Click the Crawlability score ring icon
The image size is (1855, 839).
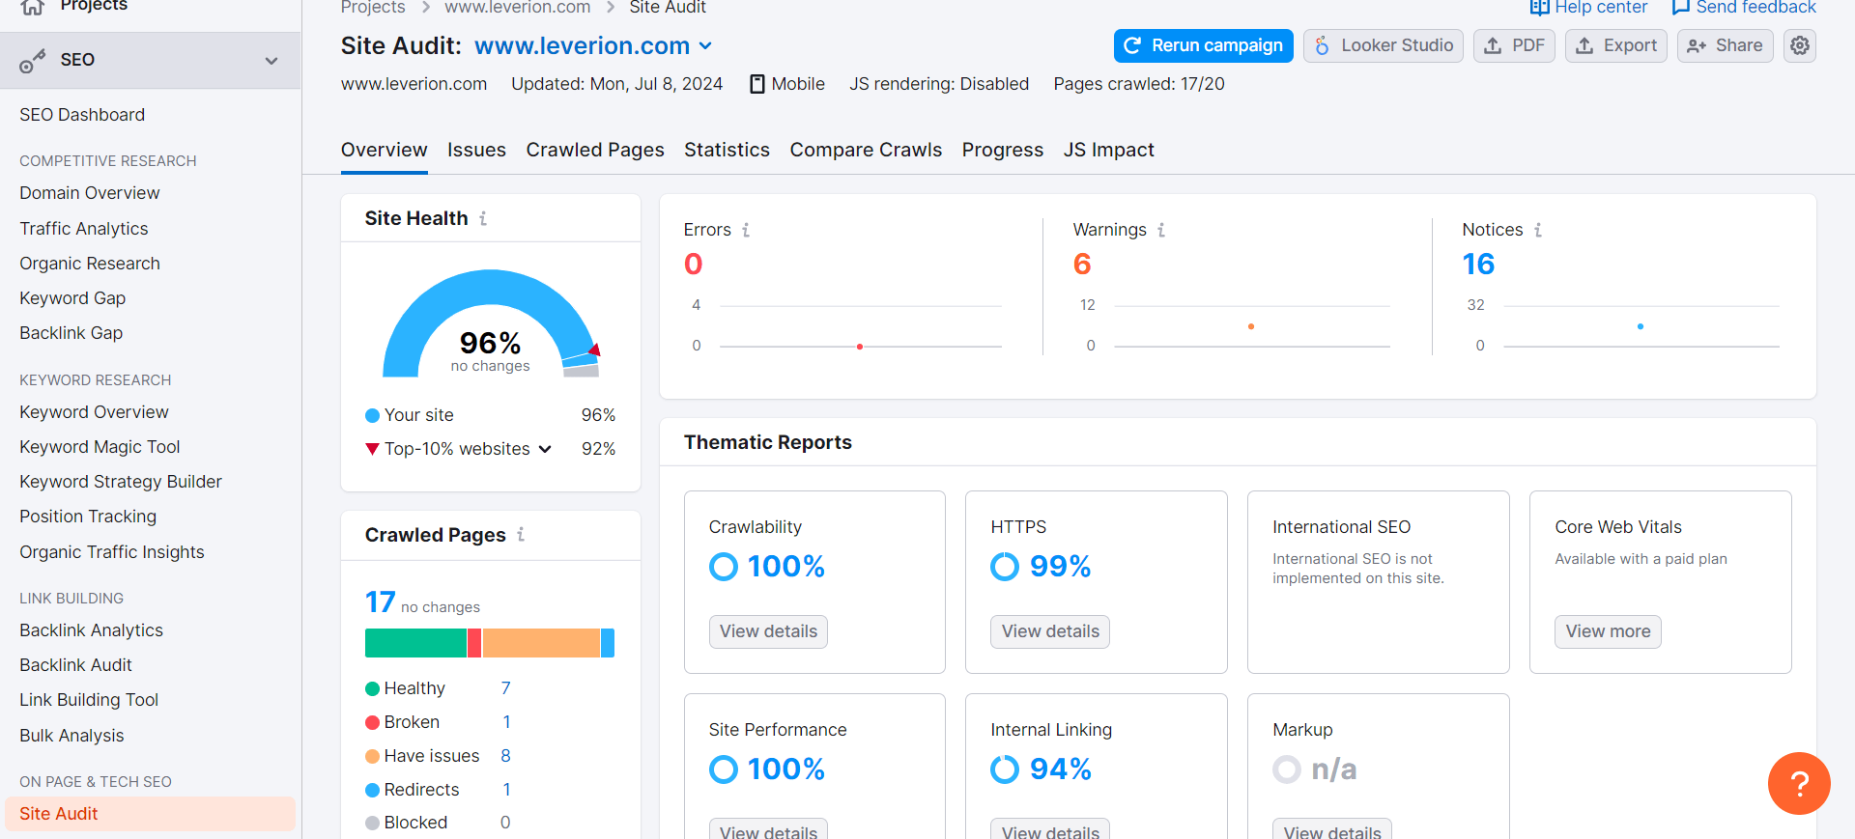[x=724, y=567]
